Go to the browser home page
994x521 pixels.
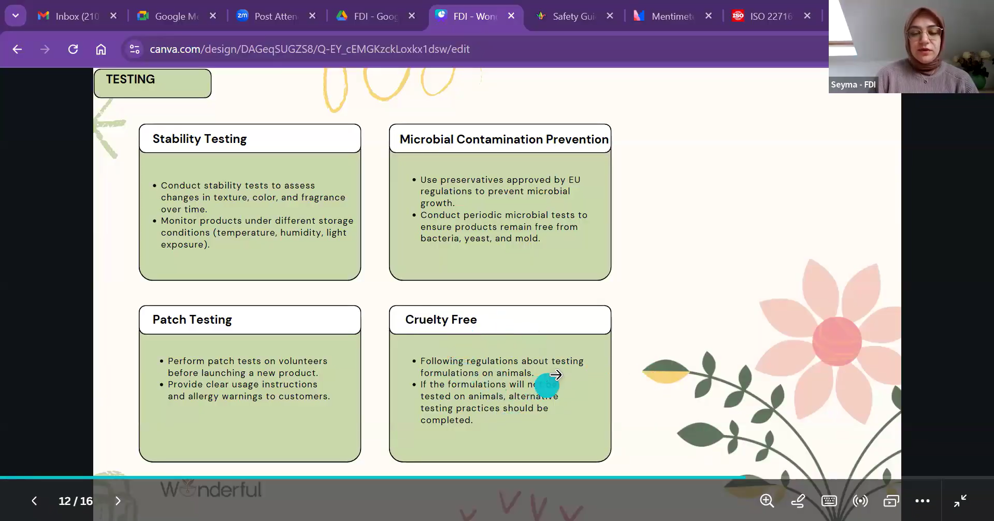point(101,49)
